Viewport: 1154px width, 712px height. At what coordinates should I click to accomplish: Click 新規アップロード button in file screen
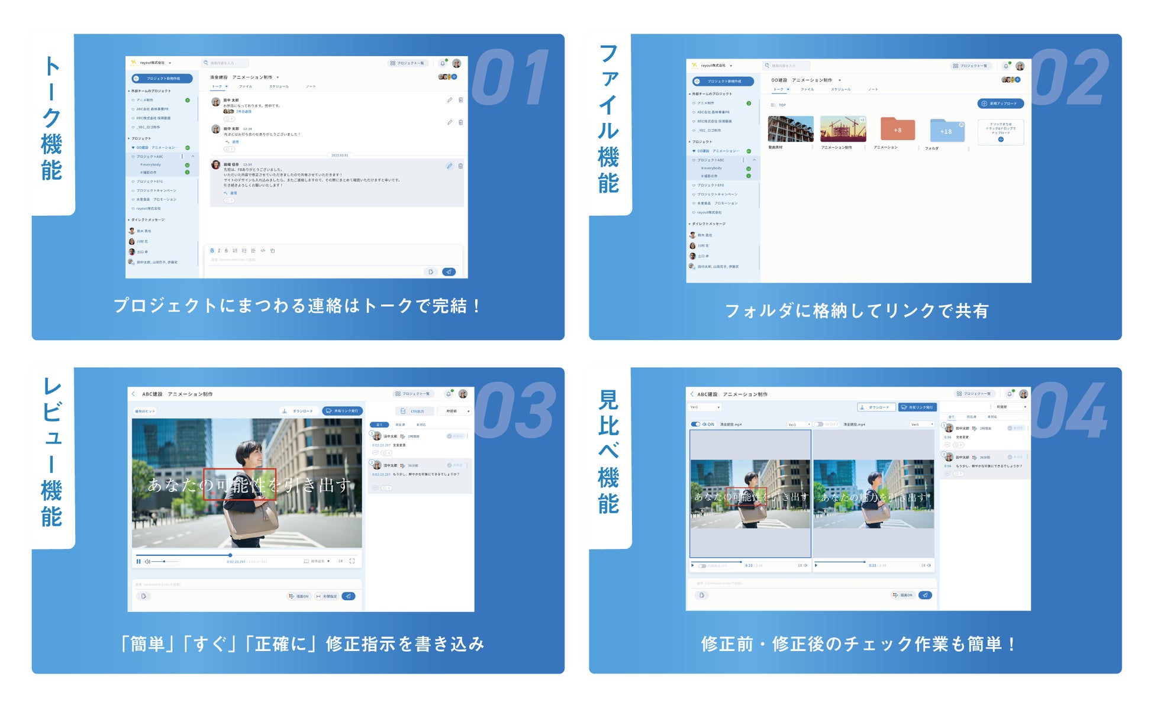(1000, 103)
